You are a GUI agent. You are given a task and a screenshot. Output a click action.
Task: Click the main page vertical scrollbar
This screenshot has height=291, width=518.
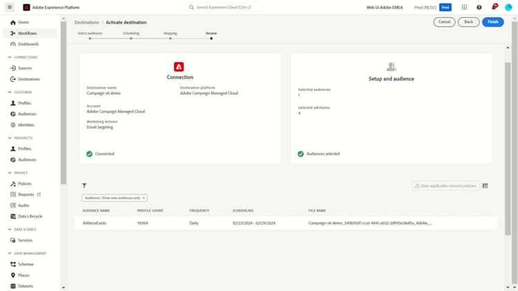[x=508, y=149]
